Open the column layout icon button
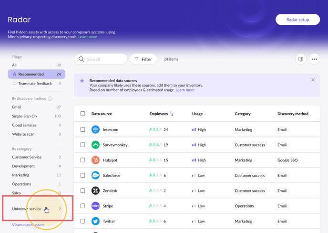Screen dimensions: 328x233 (301, 59)
